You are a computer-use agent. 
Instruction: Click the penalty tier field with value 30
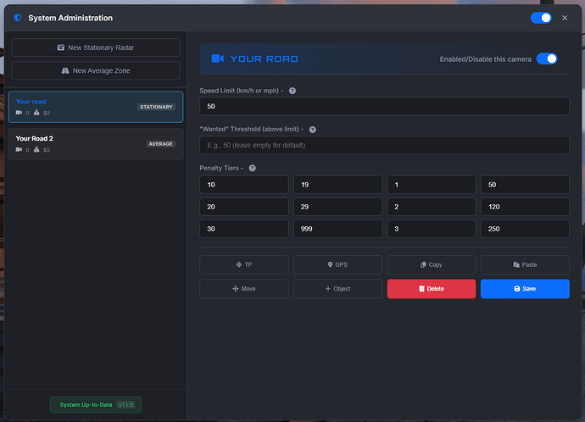pyautogui.click(x=244, y=229)
